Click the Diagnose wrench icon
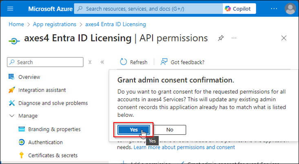 [12, 103]
